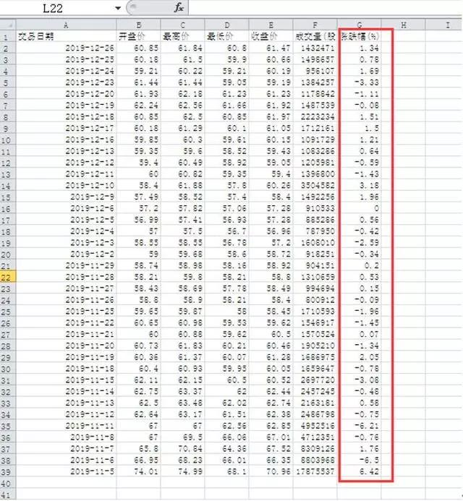Select change cell 6.42
This screenshot has width=463, height=501.
coord(359,471)
